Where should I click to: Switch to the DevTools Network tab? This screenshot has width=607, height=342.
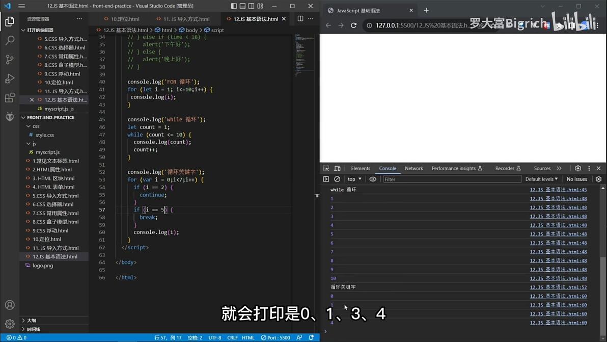click(x=414, y=169)
